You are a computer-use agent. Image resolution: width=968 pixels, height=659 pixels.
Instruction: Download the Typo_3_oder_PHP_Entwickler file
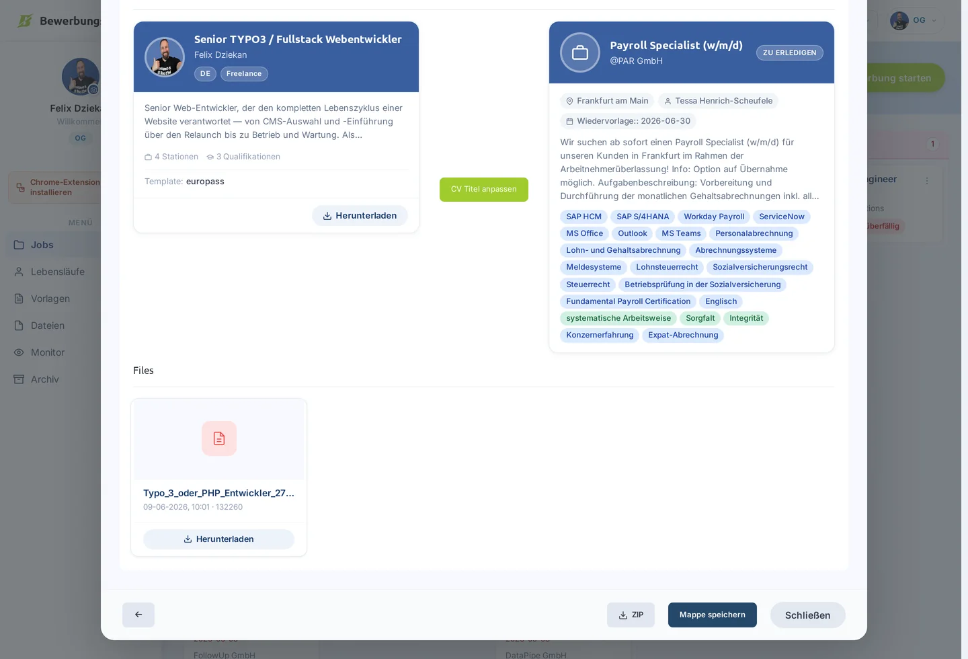point(219,539)
